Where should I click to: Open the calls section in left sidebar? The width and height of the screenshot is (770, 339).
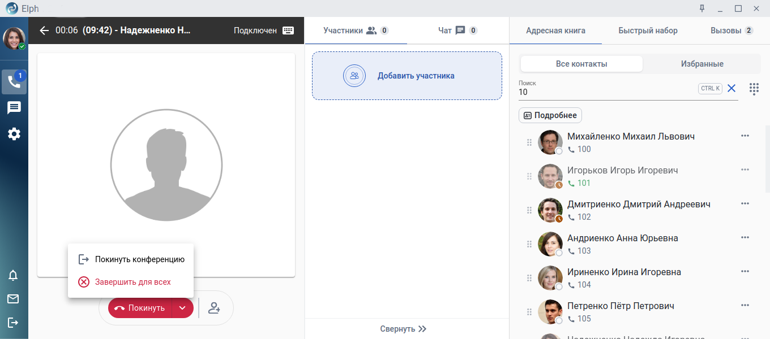pos(14,82)
